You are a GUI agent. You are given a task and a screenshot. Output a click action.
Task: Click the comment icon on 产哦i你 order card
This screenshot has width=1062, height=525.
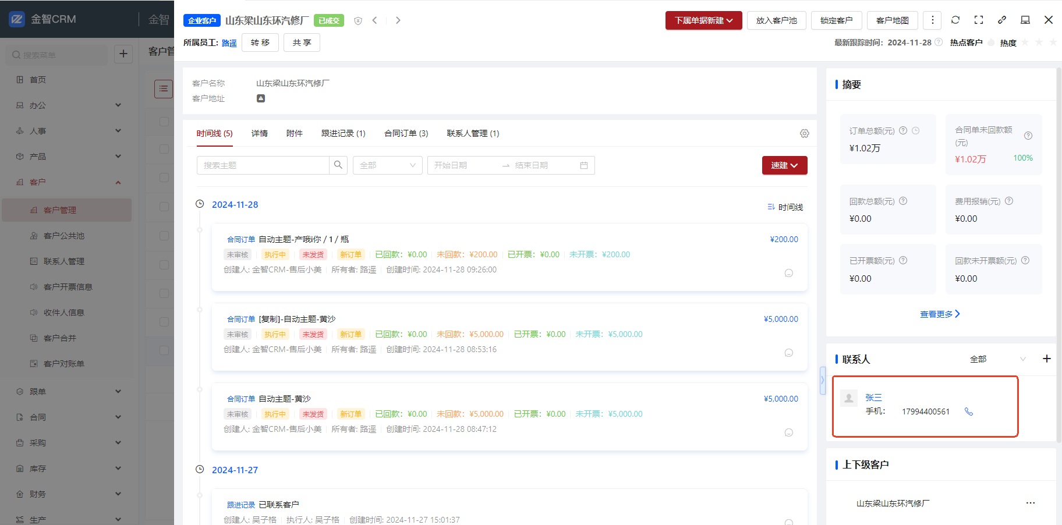pyautogui.click(x=789, y=273)
